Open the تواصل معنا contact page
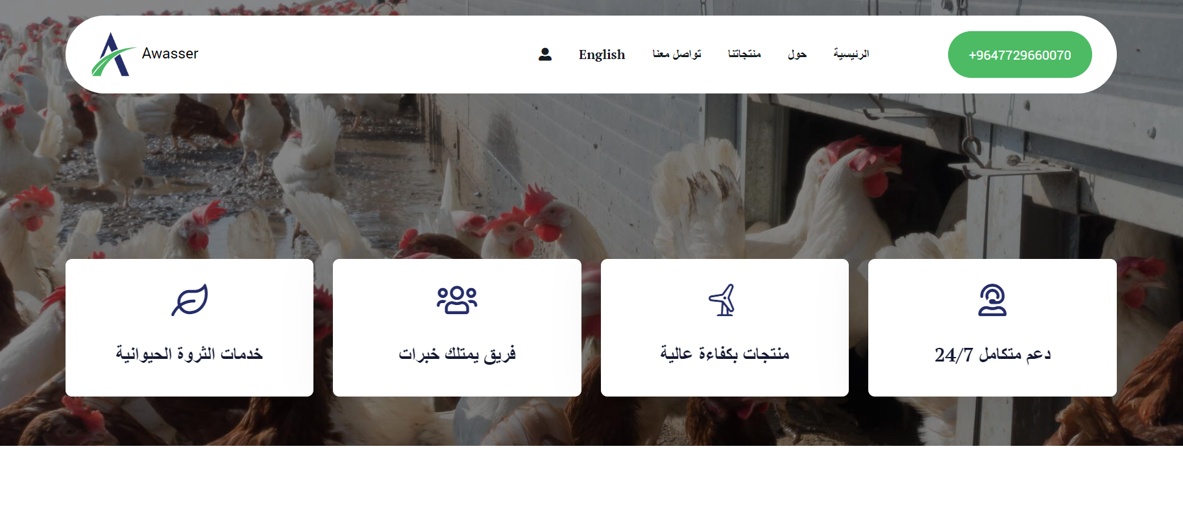Screen dimensions: 1183x514 (677, 54)
